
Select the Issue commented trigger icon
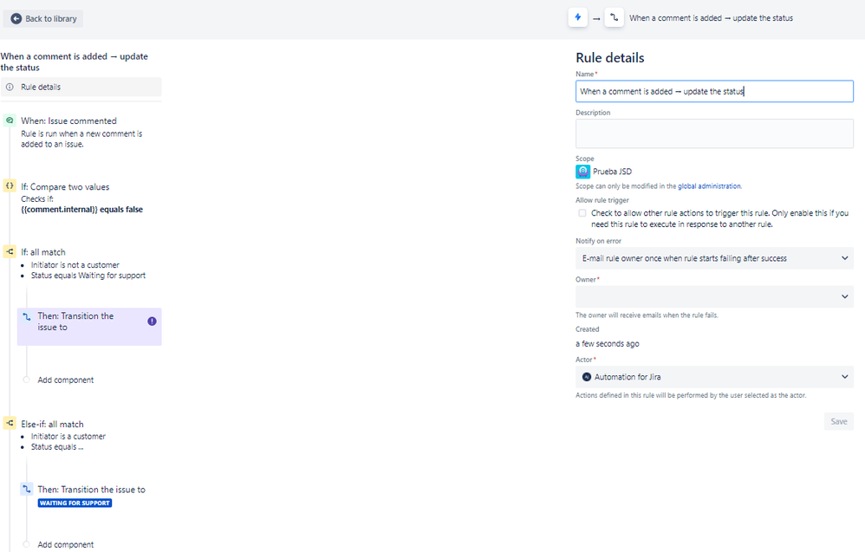click(8, 120)
